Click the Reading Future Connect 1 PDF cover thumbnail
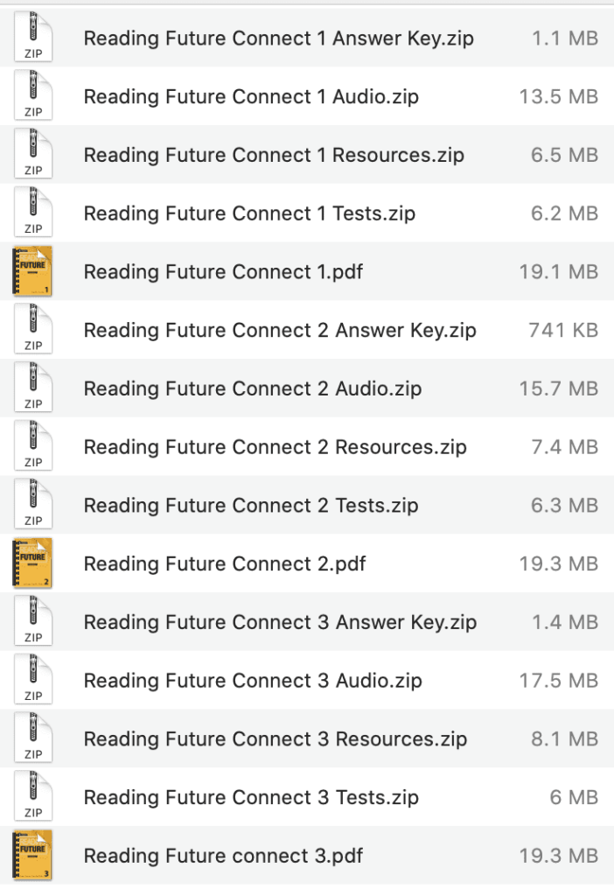 (x=32, y=271)
